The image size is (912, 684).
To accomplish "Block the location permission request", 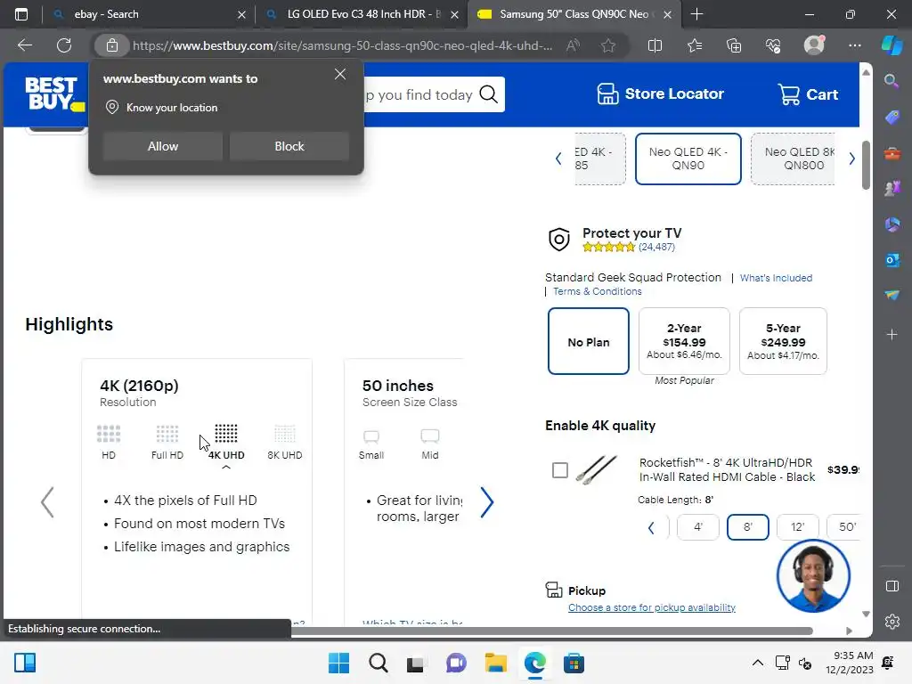I will coord(289,146).
